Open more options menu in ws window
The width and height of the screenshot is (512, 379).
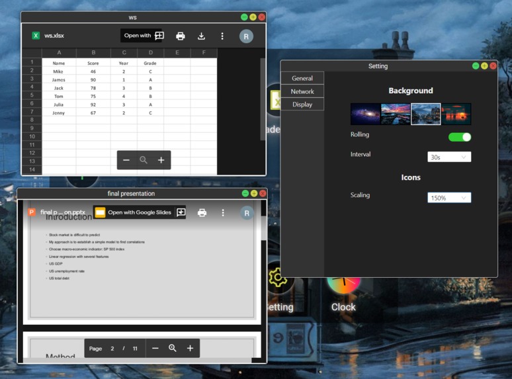[222, 36]
